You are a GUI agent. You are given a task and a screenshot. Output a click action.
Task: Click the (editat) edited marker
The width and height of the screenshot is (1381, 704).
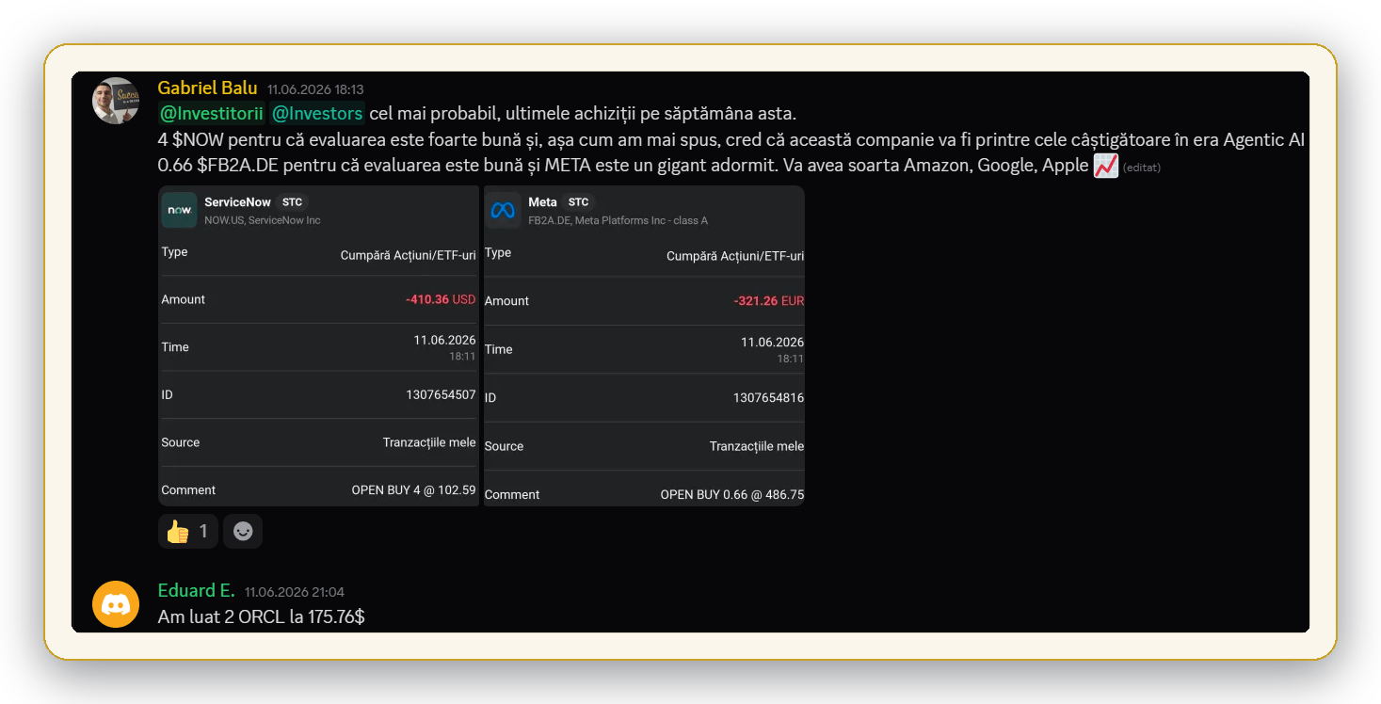tap(1142, 168)
